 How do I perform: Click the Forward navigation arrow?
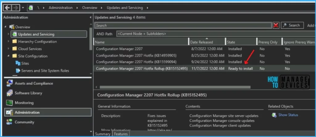click(x=15, y=8)
